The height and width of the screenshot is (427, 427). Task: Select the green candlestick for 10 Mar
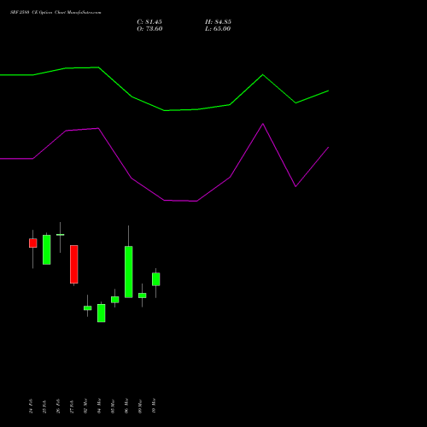tap(156, 279)
